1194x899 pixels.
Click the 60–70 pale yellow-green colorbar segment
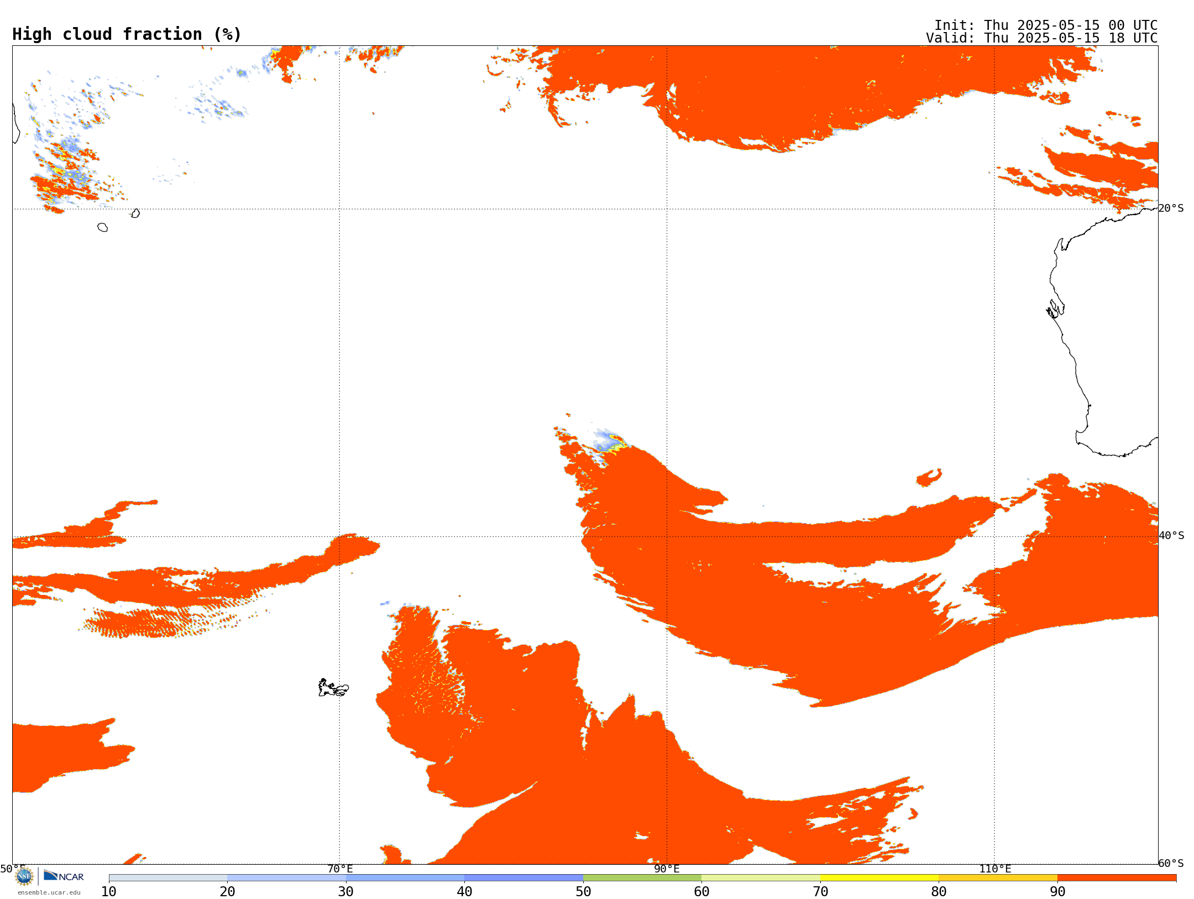click(761, 878)
